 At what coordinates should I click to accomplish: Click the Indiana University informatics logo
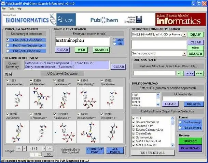[180, 19]
